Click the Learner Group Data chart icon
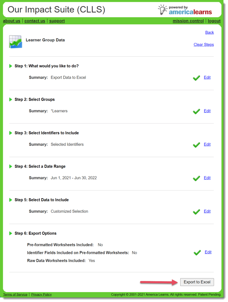The width and height of the screenshot is (228, 302). click(15, 42)
